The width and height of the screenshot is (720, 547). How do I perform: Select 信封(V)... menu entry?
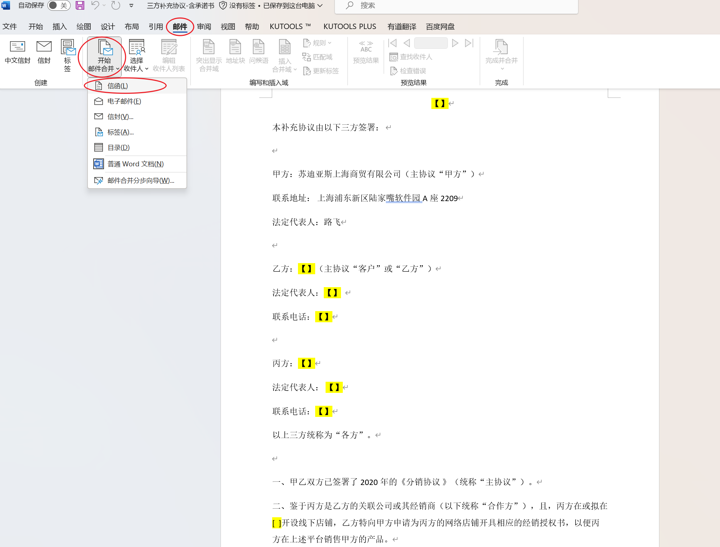point(137,117)
